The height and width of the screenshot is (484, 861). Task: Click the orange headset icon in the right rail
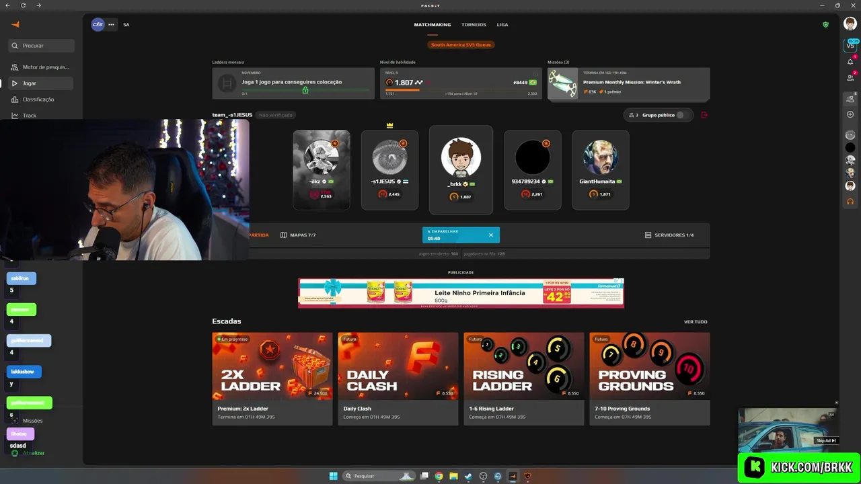850,201
